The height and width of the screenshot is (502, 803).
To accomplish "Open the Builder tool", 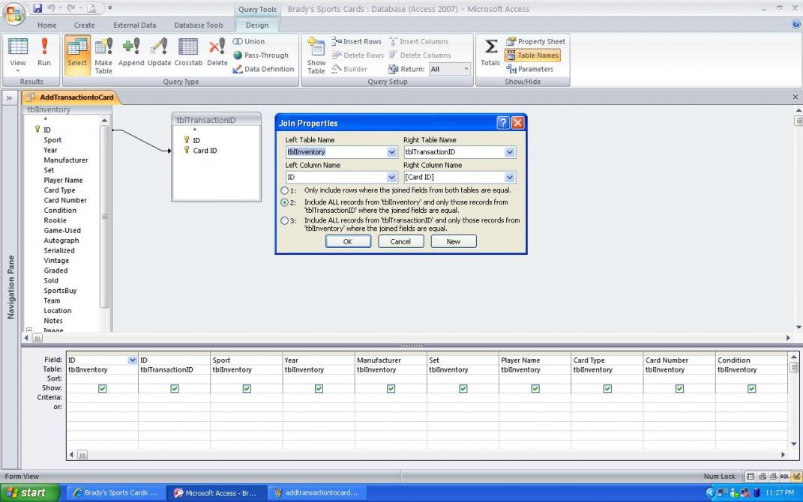I will [x=349, y=69].
